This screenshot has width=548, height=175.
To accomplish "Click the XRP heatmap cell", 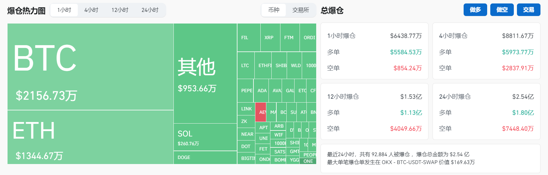I will (270, 38).
